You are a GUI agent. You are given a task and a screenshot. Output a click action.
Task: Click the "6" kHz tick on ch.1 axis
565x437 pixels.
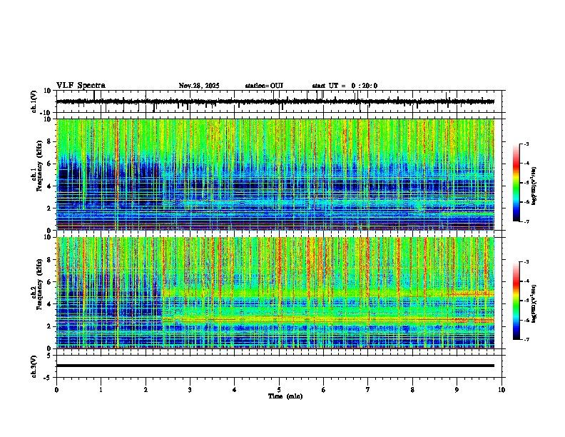pos(50,164)
